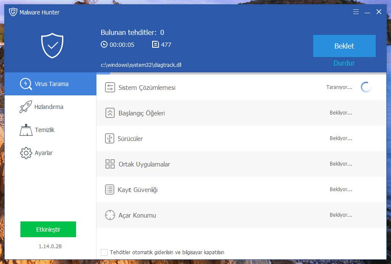Viewport: 391px width, 264px height.
Task: Click Bekliyor status in Açar Konumu row
Action: [341, 215]
